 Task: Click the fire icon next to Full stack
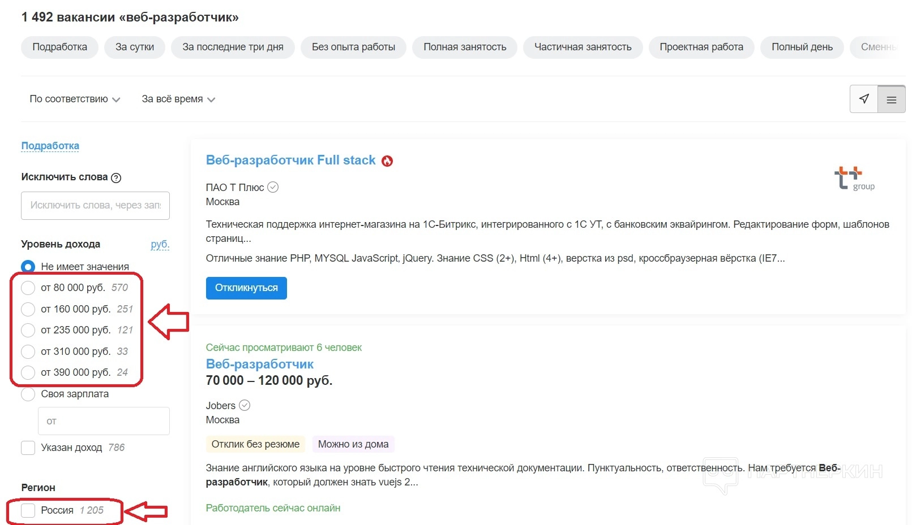coord(387,161)
